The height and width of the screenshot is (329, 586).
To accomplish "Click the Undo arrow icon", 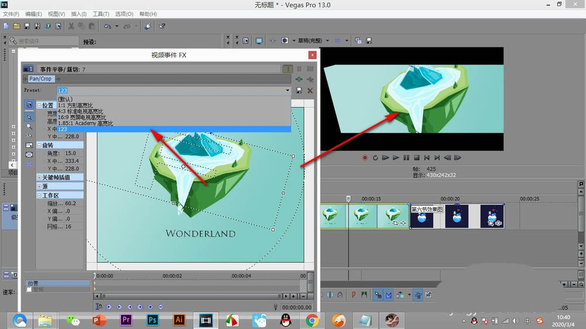I will tap(108, 26).
